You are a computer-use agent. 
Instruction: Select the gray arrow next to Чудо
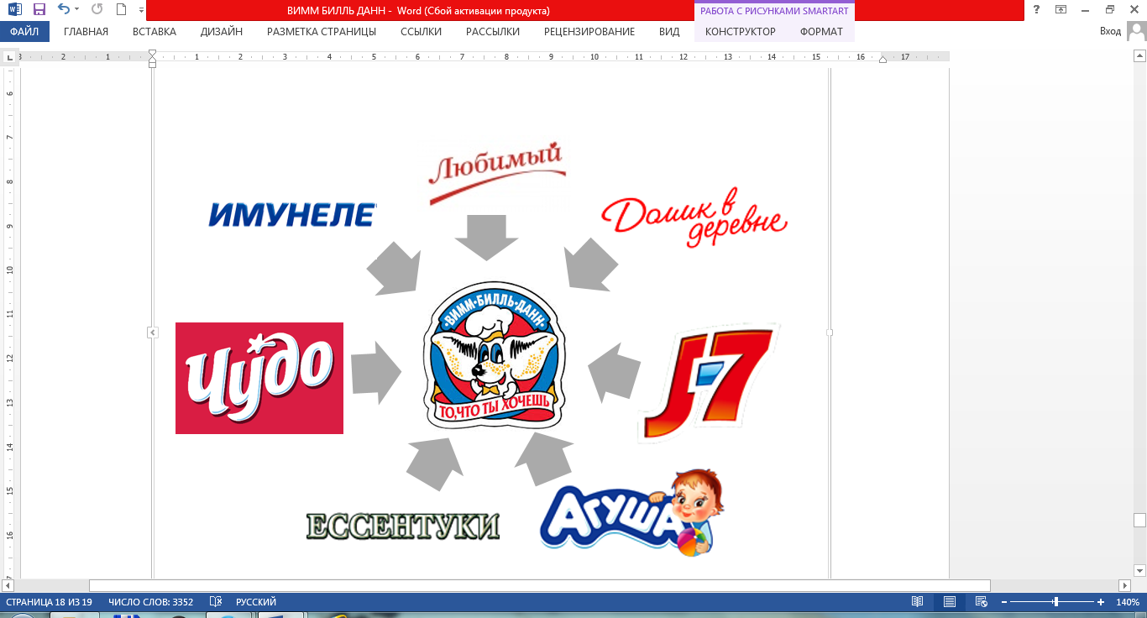[376, 374]
